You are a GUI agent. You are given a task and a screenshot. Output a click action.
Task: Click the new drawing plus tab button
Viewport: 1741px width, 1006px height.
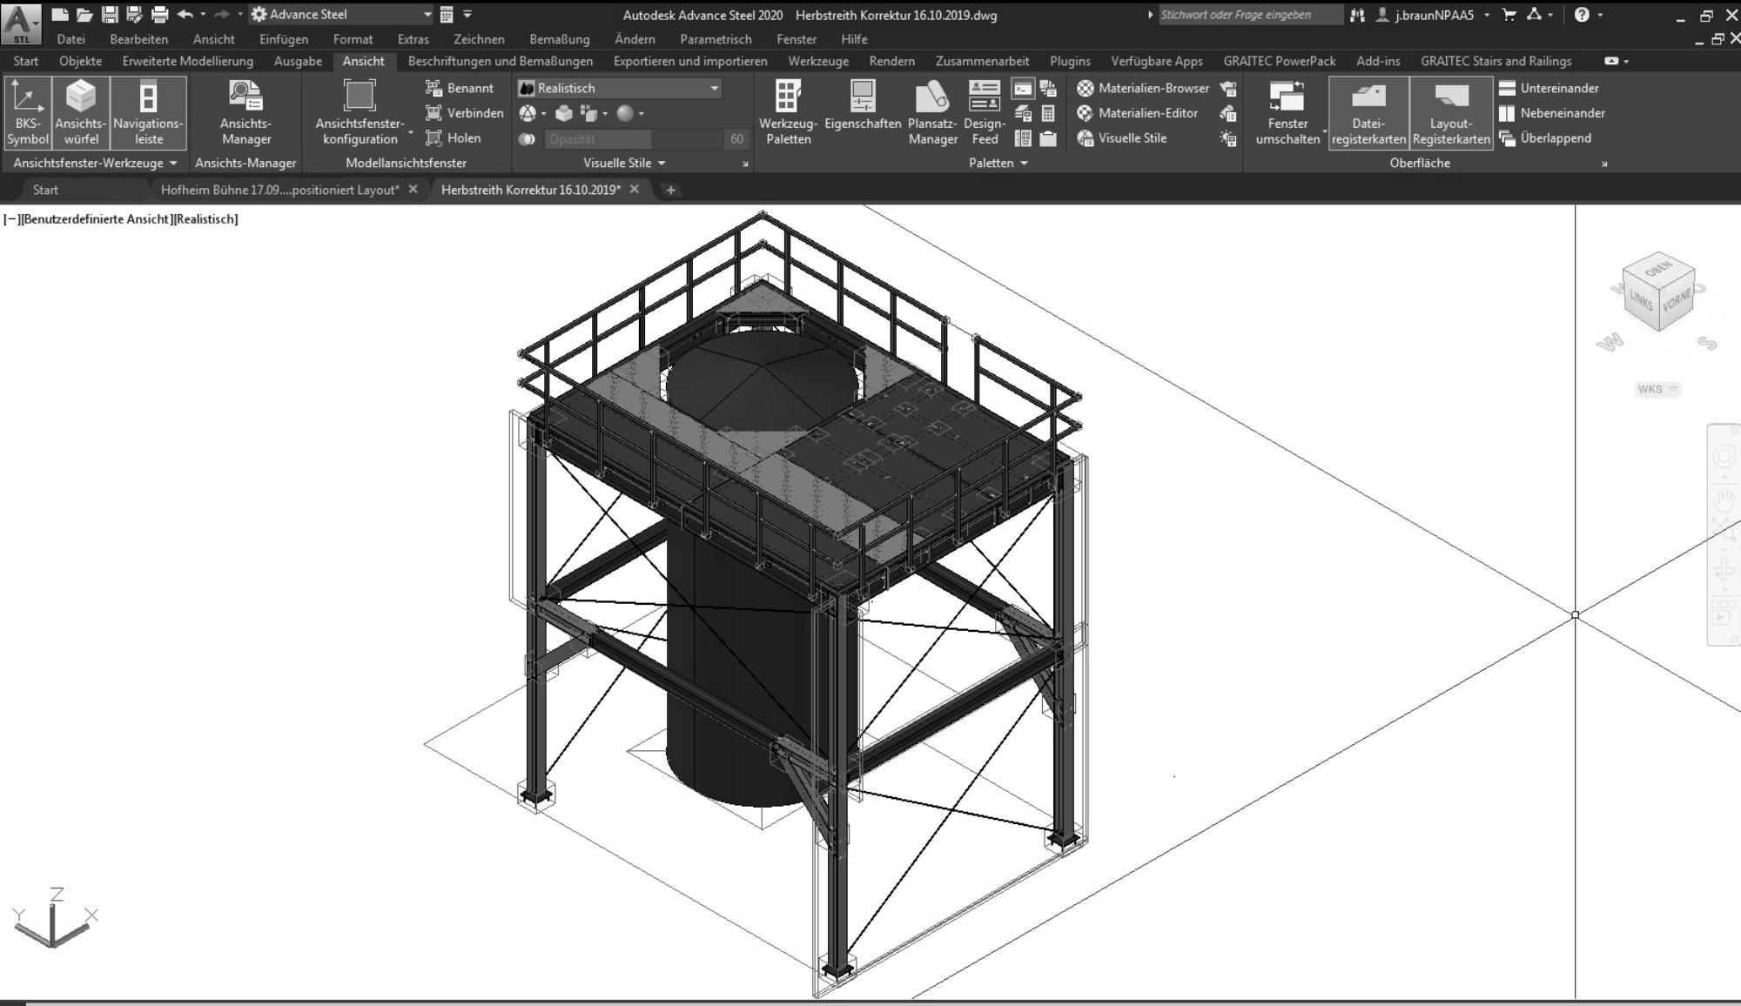(x=670, y=190)
